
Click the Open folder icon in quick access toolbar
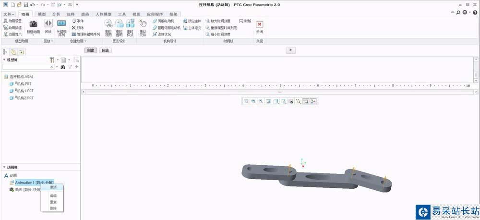(x=19, y=5)
